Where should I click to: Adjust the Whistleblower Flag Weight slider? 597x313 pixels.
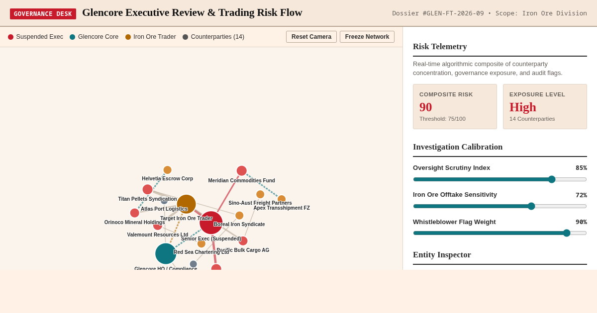500,233
